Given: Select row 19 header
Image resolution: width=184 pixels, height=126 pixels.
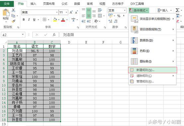Looking at the screenshot, I should [4, 124].
